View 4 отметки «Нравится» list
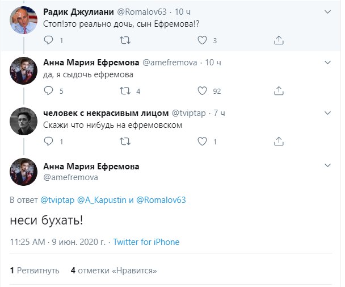 point(113,271)
